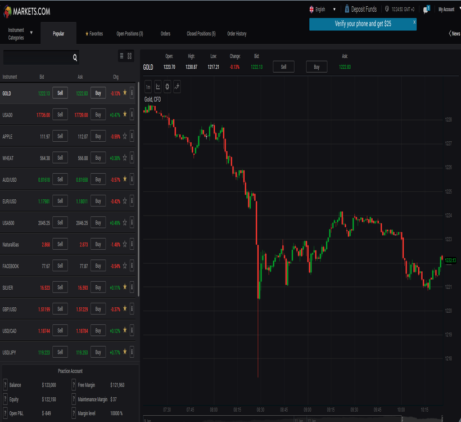The width and height of the screenshot is (461, 422).
Task: Buy USD/JPY from the instrument list
Action: pyautogui.click(x=98, y=352)
